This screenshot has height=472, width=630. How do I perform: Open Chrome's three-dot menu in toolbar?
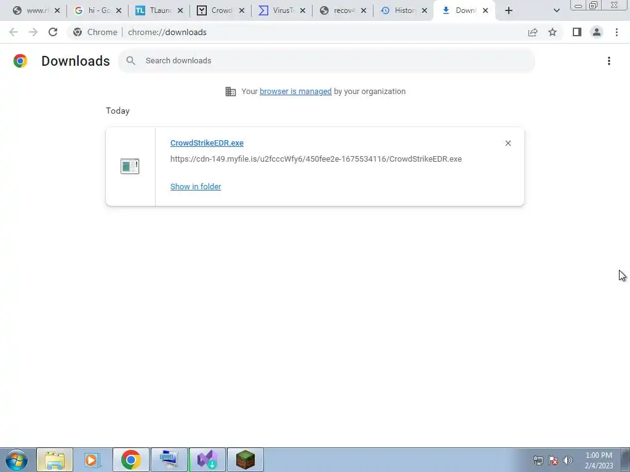[616, 32]
